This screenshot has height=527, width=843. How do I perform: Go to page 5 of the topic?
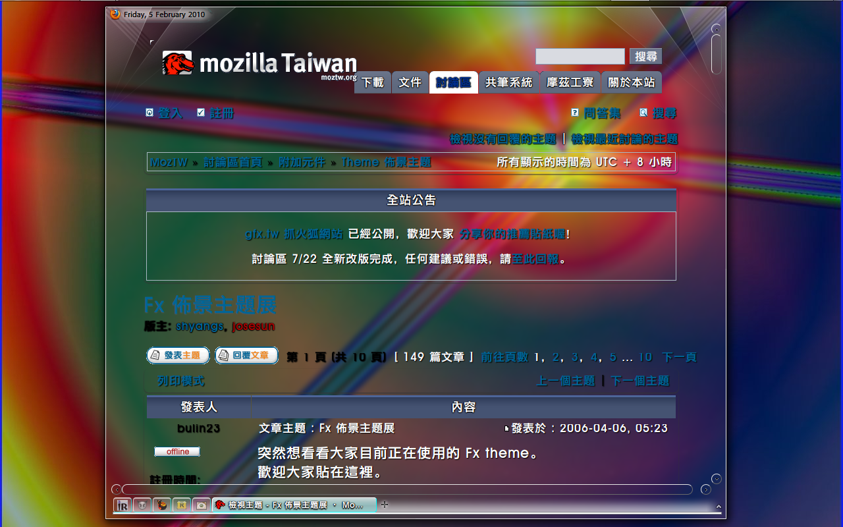(x=613, y=357)
